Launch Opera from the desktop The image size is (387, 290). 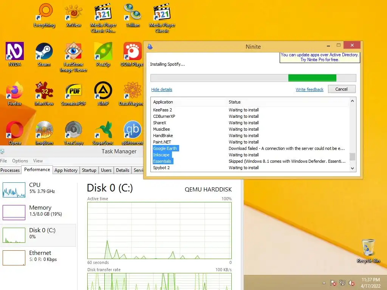tap(15, 133)
